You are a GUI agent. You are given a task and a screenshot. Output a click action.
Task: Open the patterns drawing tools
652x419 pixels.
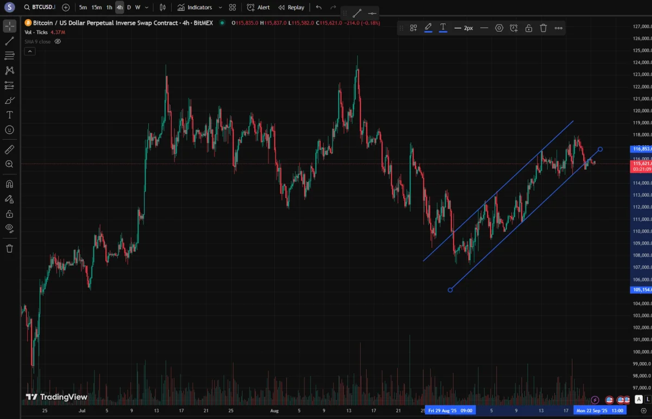tap(9, 70)
